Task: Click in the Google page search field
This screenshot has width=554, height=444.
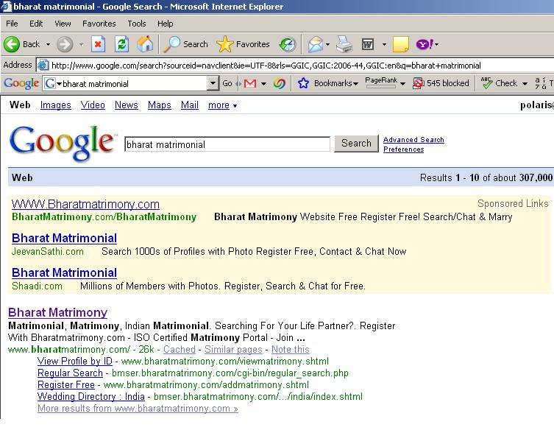Action: click(227, 144)
